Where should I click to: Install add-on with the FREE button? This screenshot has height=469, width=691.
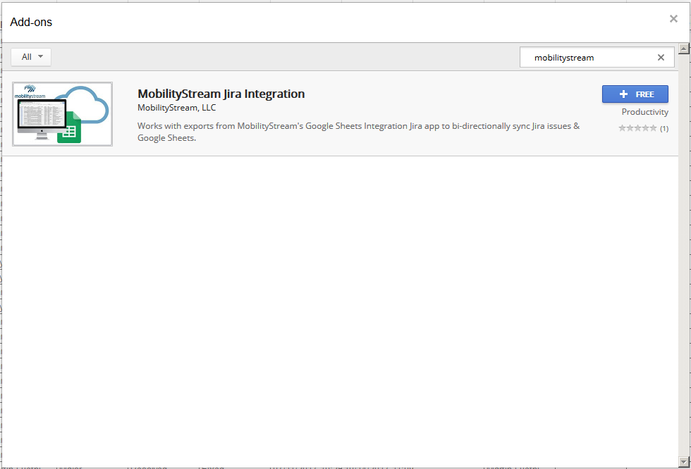click(x=635, y=94)
